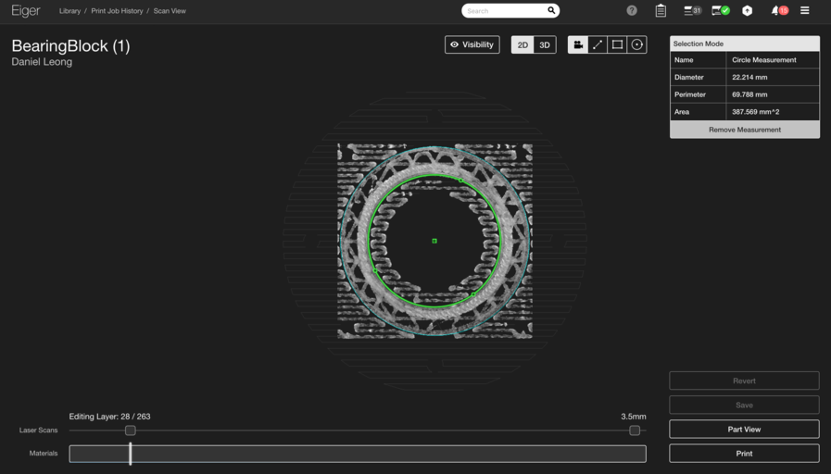Select the camera view tool
Screen dimensions: 831x474
(x=578, y=44)
